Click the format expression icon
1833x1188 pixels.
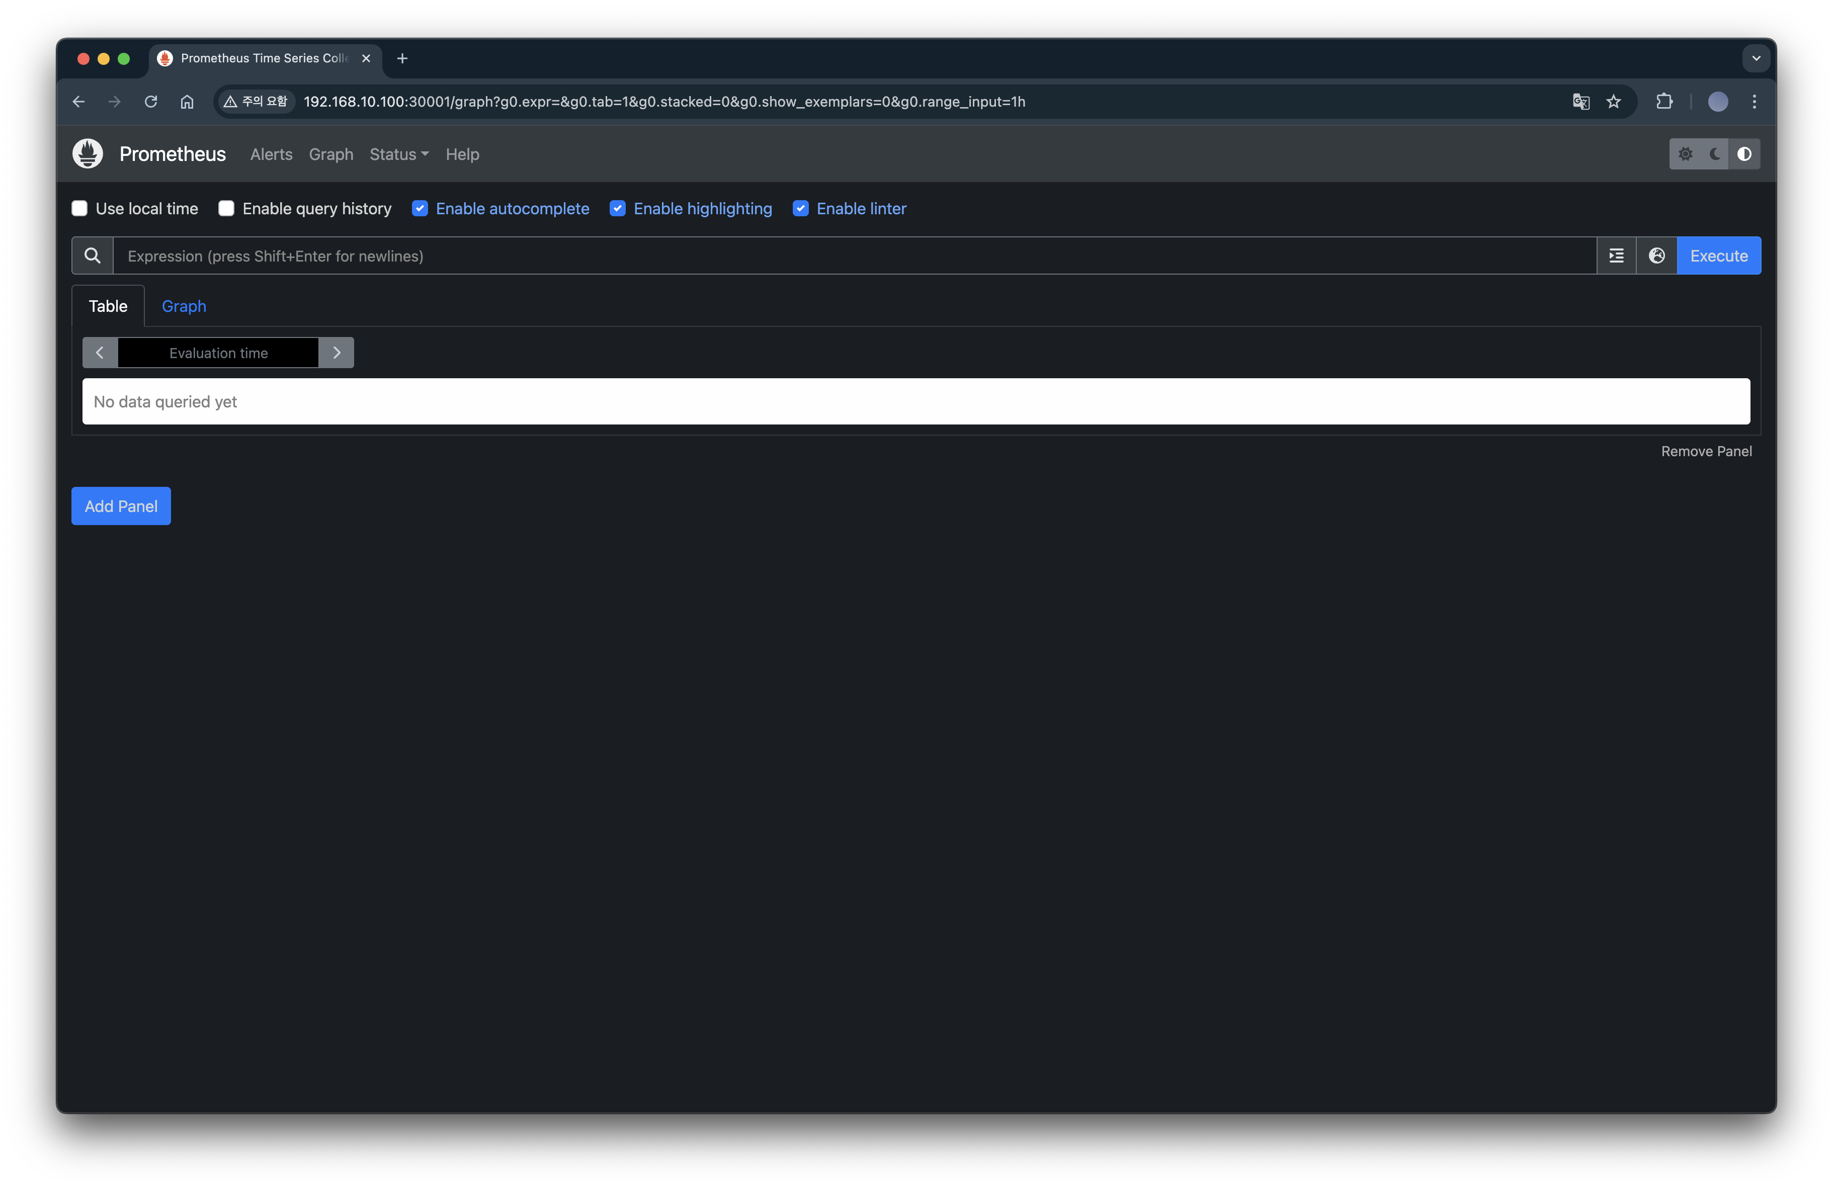click(1617, 256)
